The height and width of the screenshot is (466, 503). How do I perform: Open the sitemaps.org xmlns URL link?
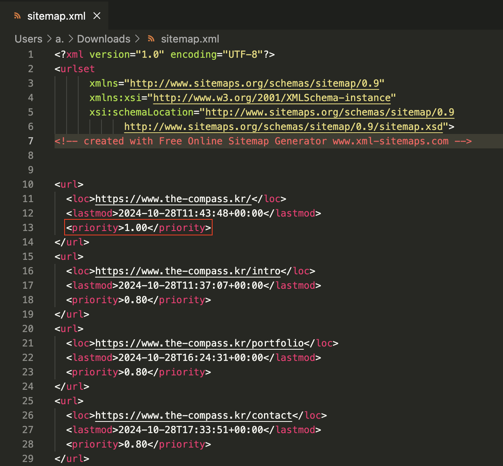tap(254, 83)
